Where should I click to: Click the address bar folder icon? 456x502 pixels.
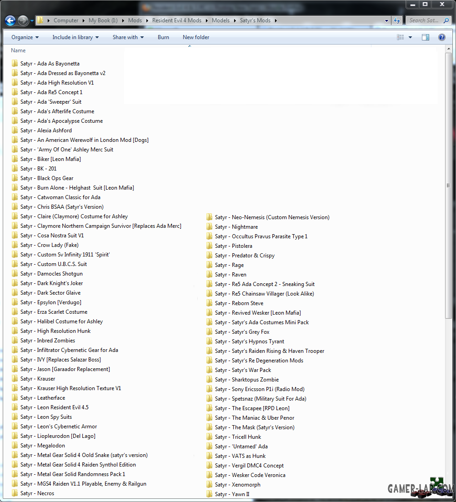[x=40, y=20]
